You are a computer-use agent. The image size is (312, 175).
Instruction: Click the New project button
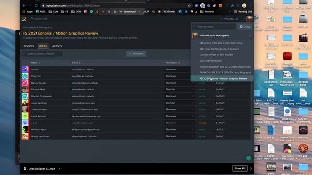click(245, 27)
